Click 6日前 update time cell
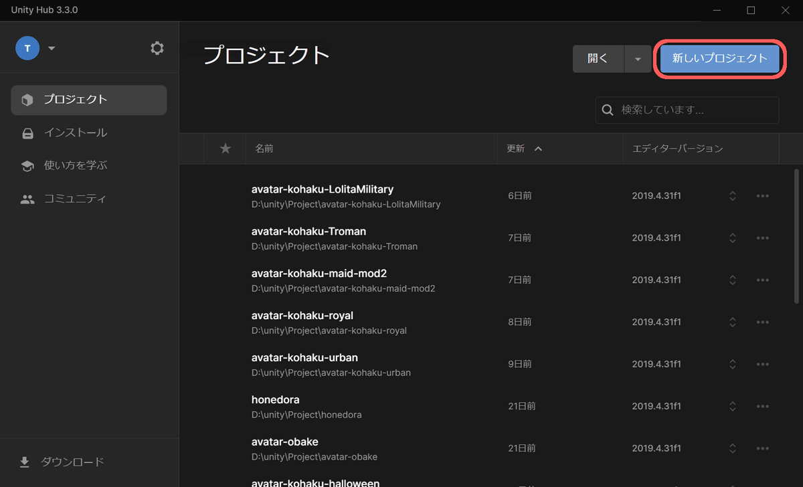 tap(519, 196)
